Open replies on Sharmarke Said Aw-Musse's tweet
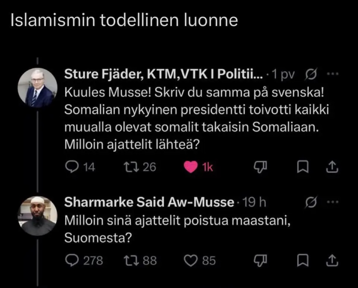Screen dimensions: 358x288 click(84, 261)
